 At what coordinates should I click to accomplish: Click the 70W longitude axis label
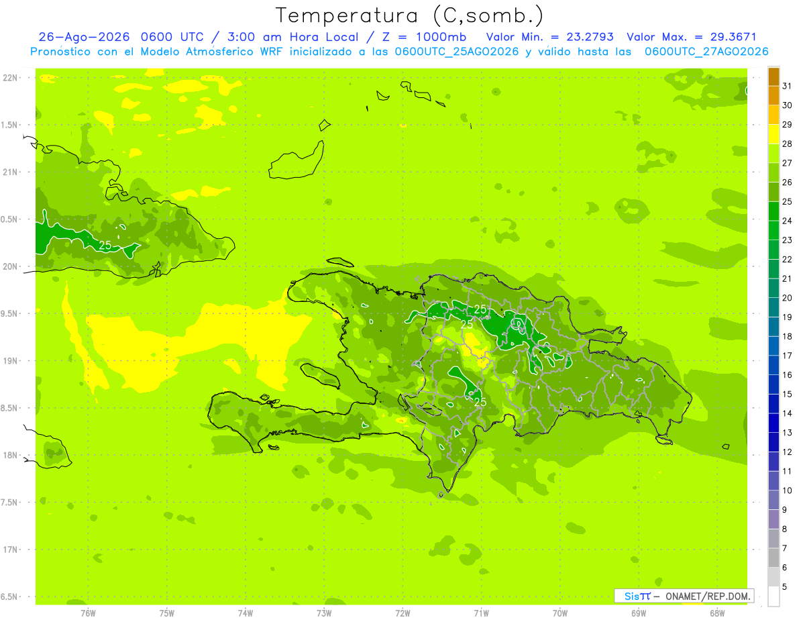tap(560, 613)
